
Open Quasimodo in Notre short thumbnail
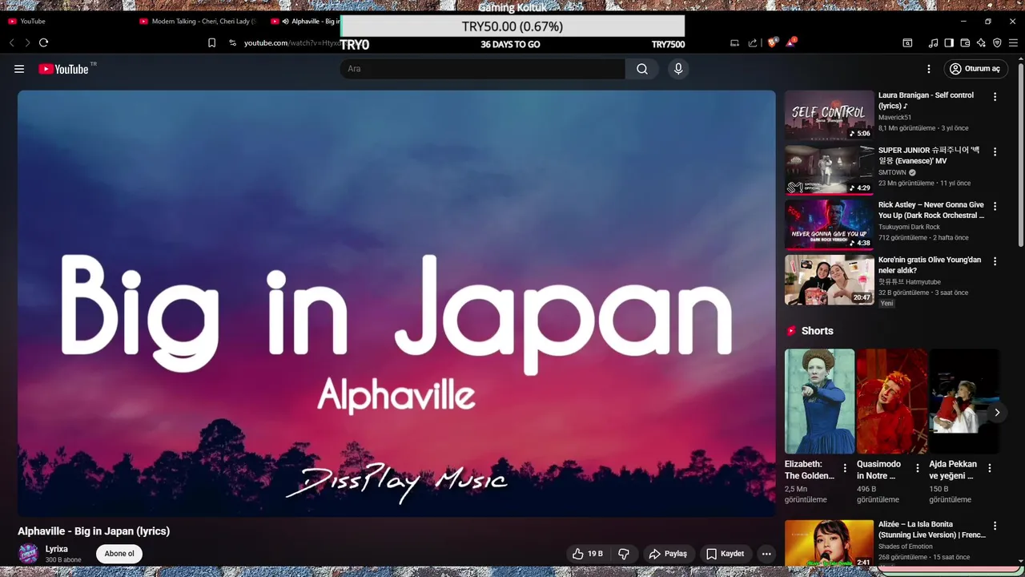pyautogui.click(x=891, y=401)
